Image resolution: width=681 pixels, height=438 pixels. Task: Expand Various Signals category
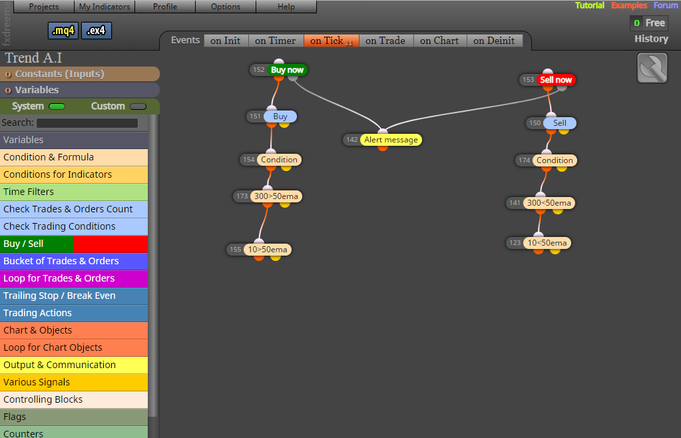pos(74,383)
